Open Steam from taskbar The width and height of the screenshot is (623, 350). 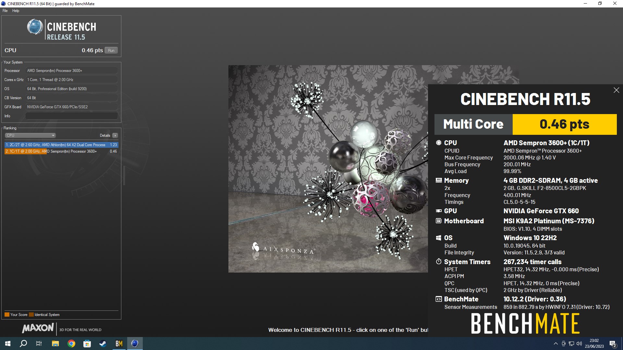click(x=103, y=344)
